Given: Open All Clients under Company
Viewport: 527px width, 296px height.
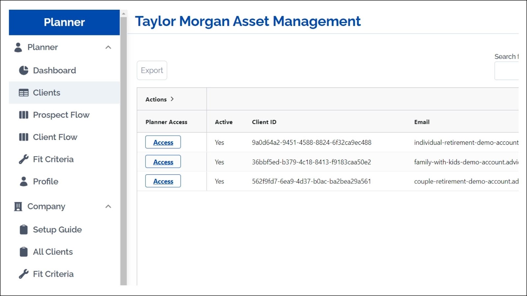Looking at the screenshot, I should coord(65,252).
